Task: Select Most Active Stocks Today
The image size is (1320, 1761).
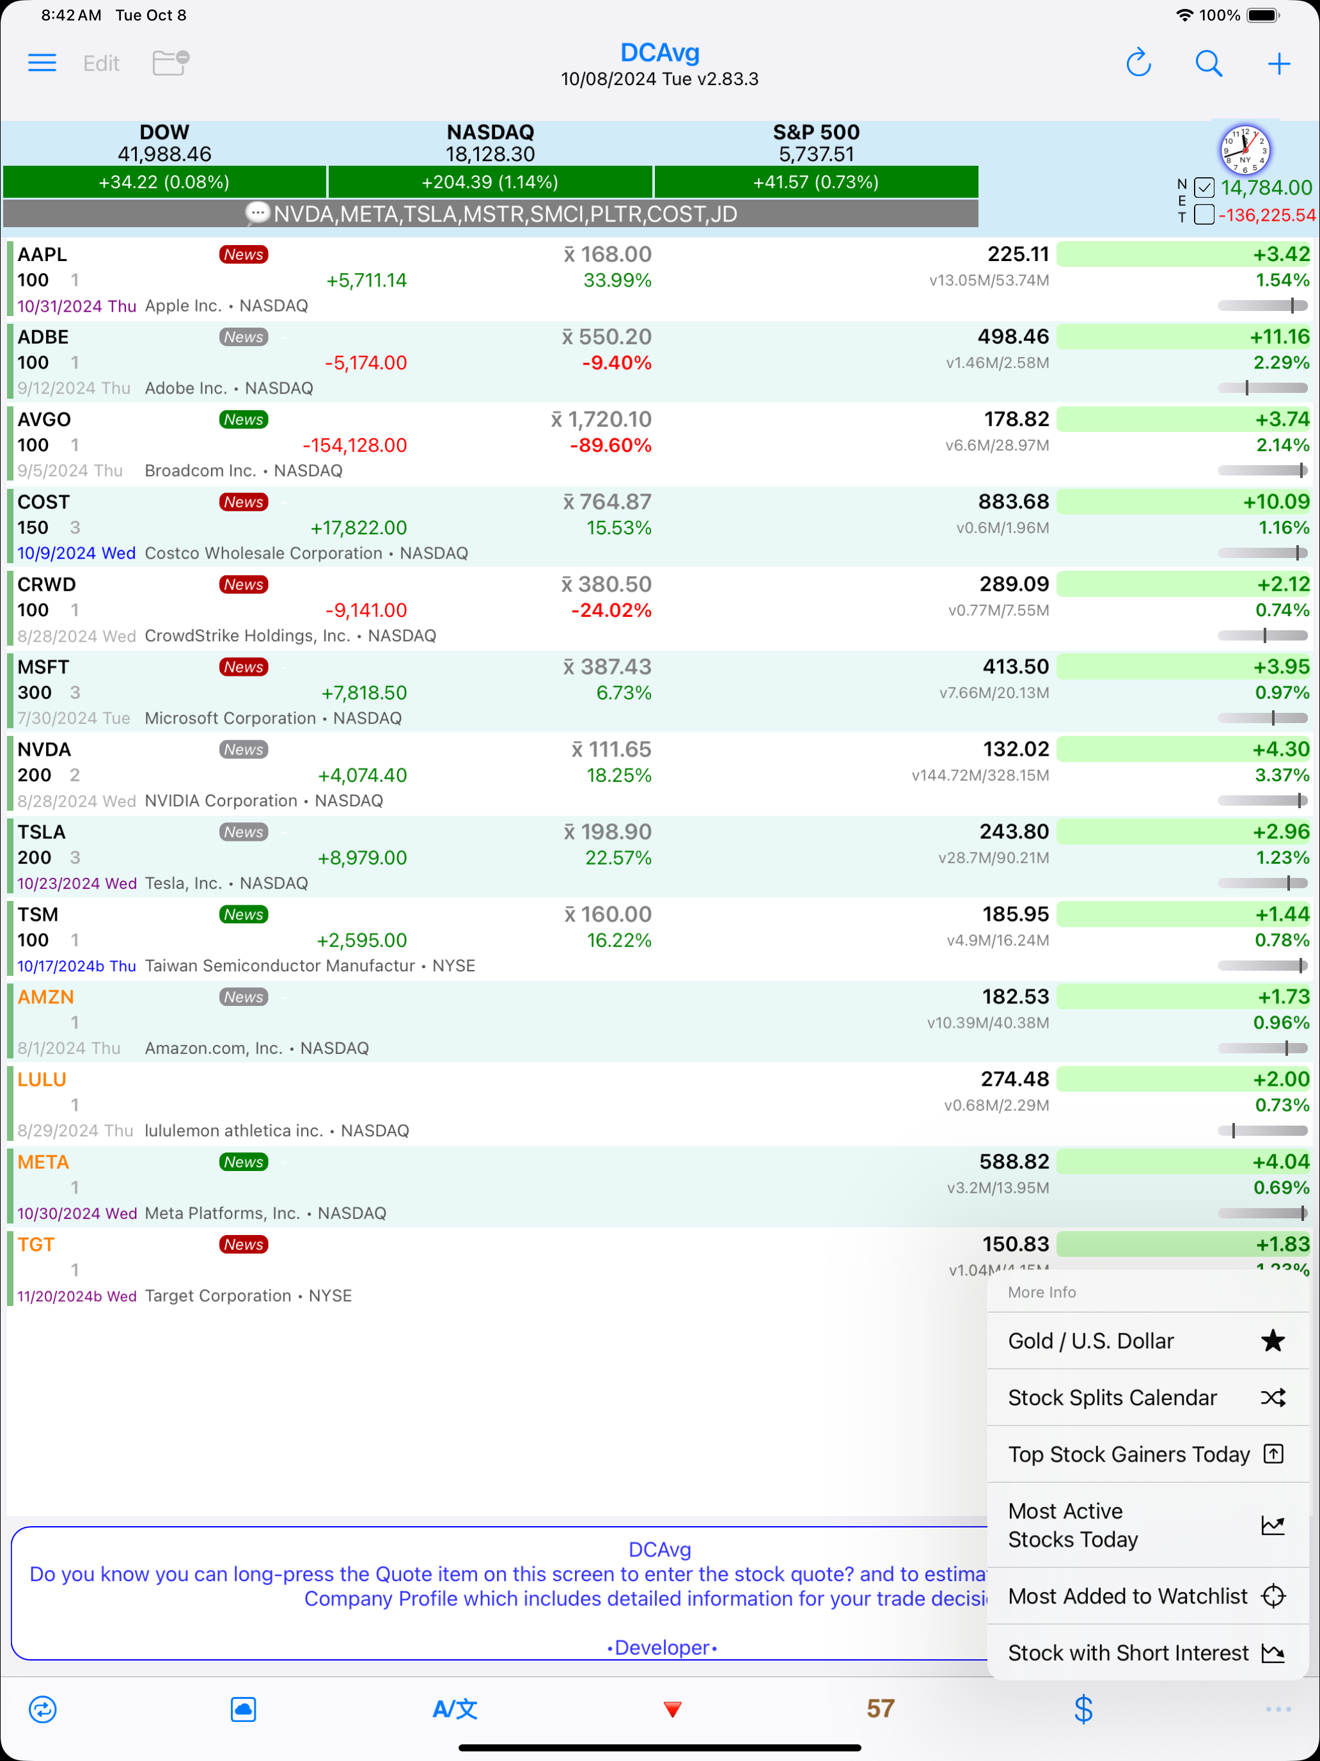Action: coord(1147,1524)
